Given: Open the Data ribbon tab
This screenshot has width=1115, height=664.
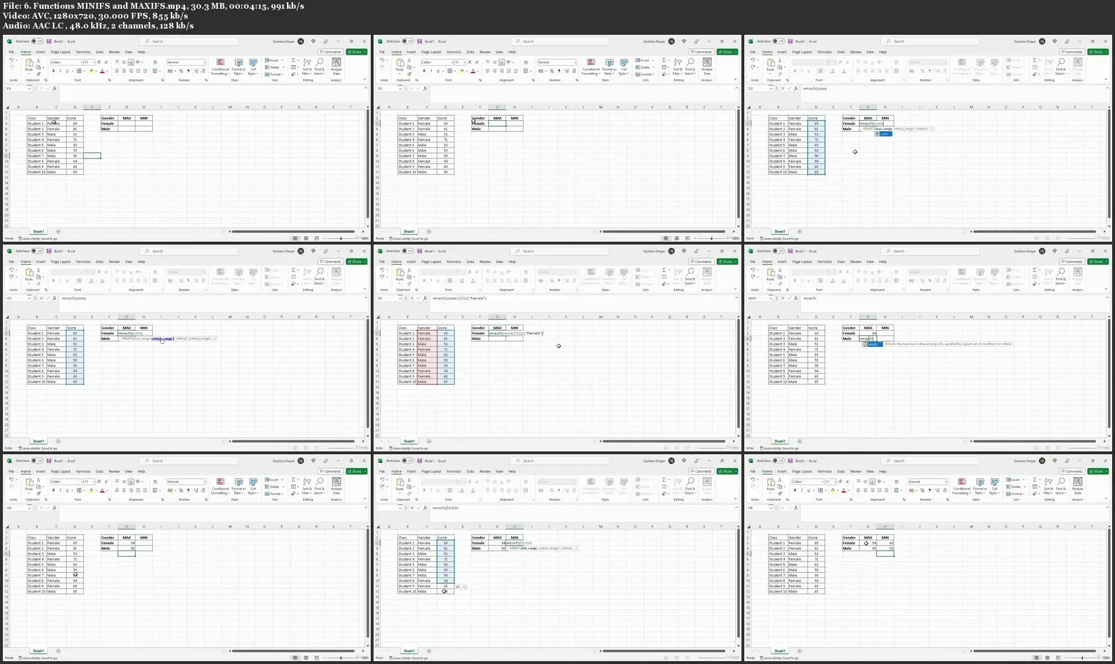Looking at the screenshot, I should tap(100, 52).
